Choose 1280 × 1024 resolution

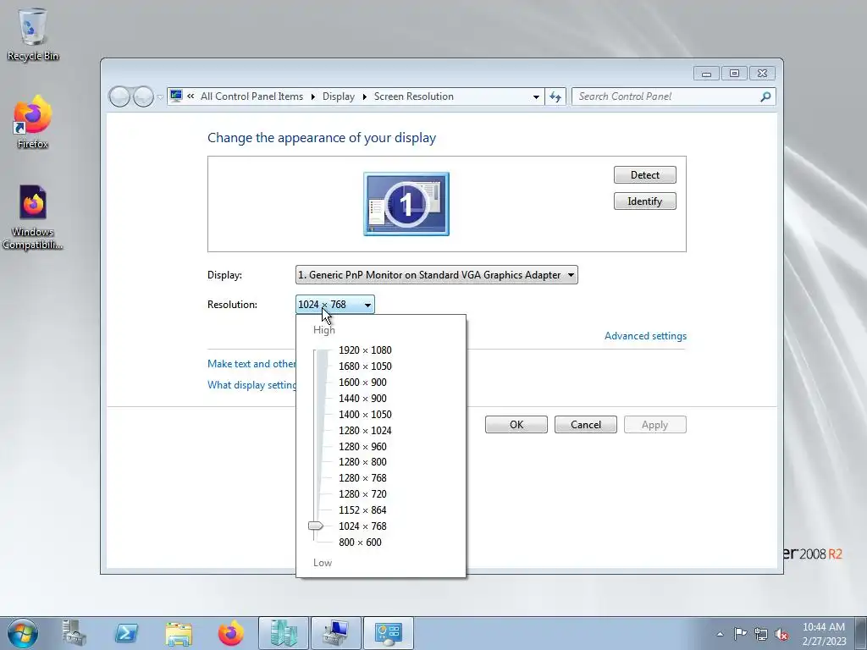tap(365, 430)
